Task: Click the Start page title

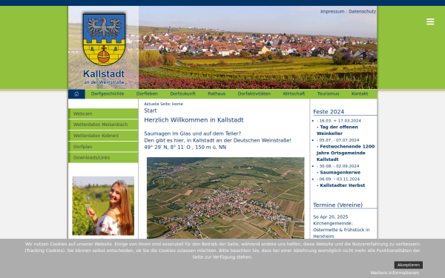Action: [151, 110]
